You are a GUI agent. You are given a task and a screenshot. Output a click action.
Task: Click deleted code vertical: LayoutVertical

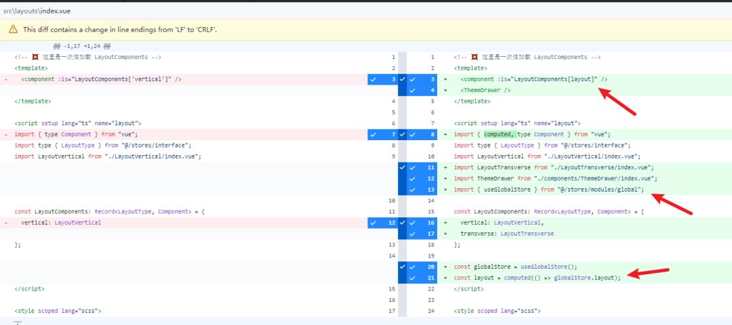[61, 222]
